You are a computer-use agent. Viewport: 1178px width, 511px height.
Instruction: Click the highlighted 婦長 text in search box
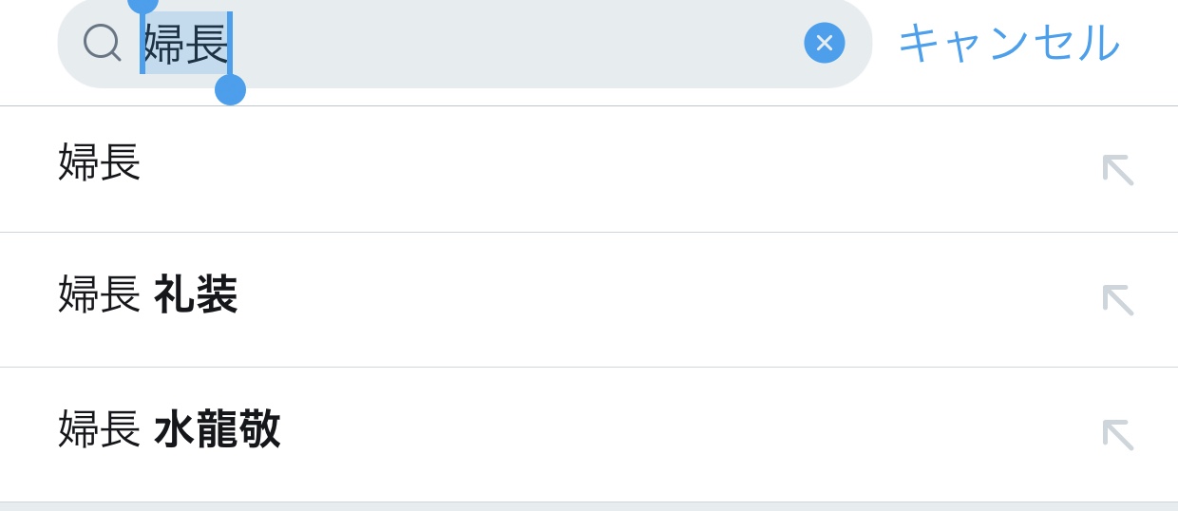(186, 43)
